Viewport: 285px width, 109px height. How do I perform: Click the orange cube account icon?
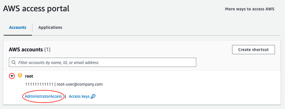tap(20, 76)
